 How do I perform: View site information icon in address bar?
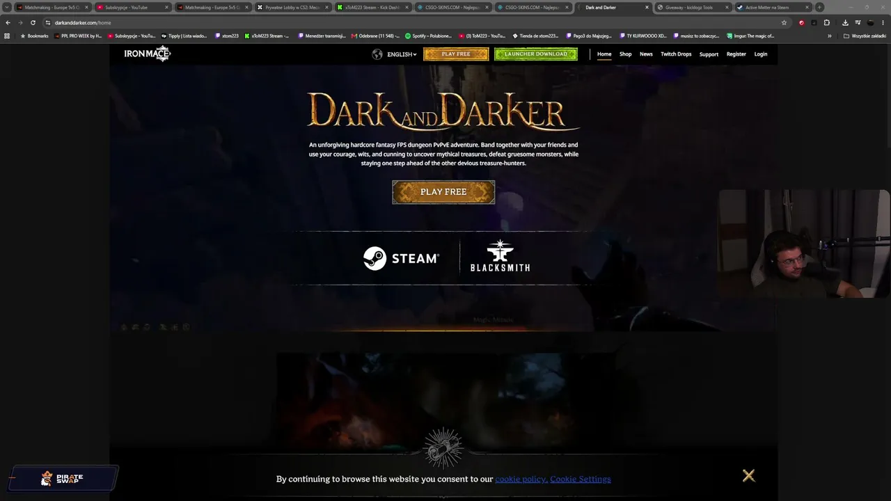pyautogui.click(x=48, y=22)
